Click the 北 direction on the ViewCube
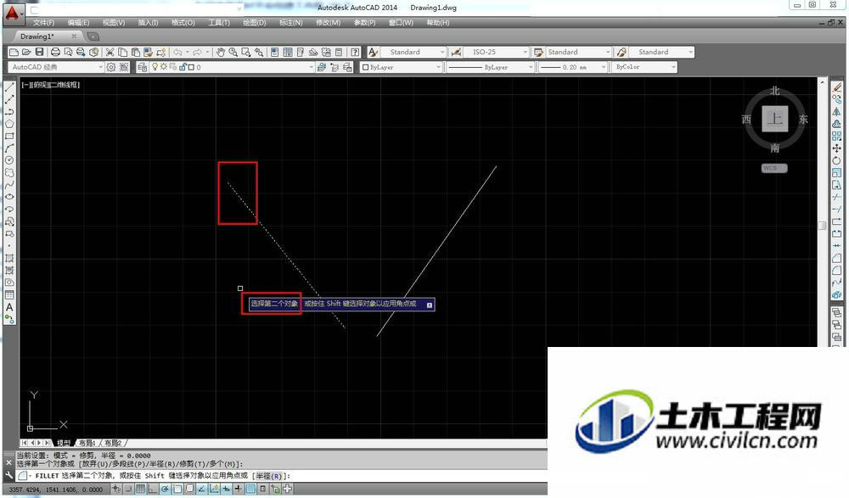 pos(775,91)
